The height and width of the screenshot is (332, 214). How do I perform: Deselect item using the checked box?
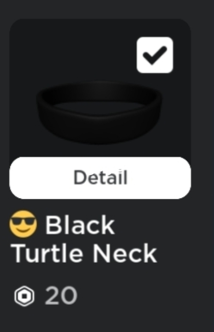155,55
